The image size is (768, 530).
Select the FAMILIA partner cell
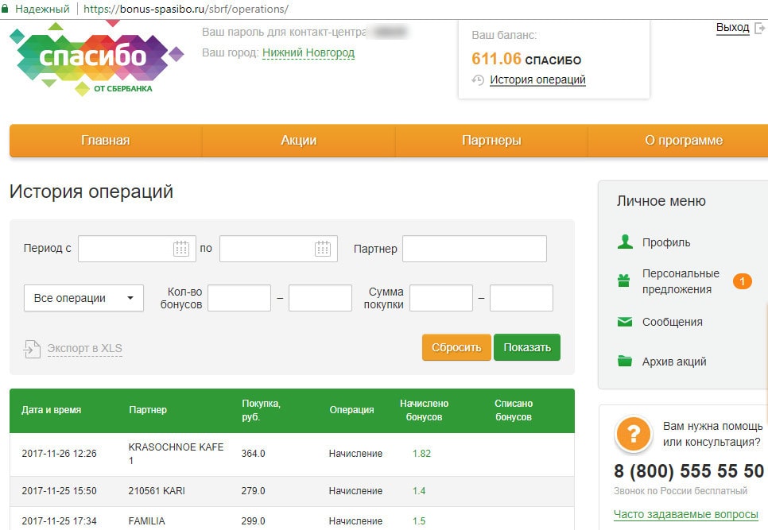point(146,521)
